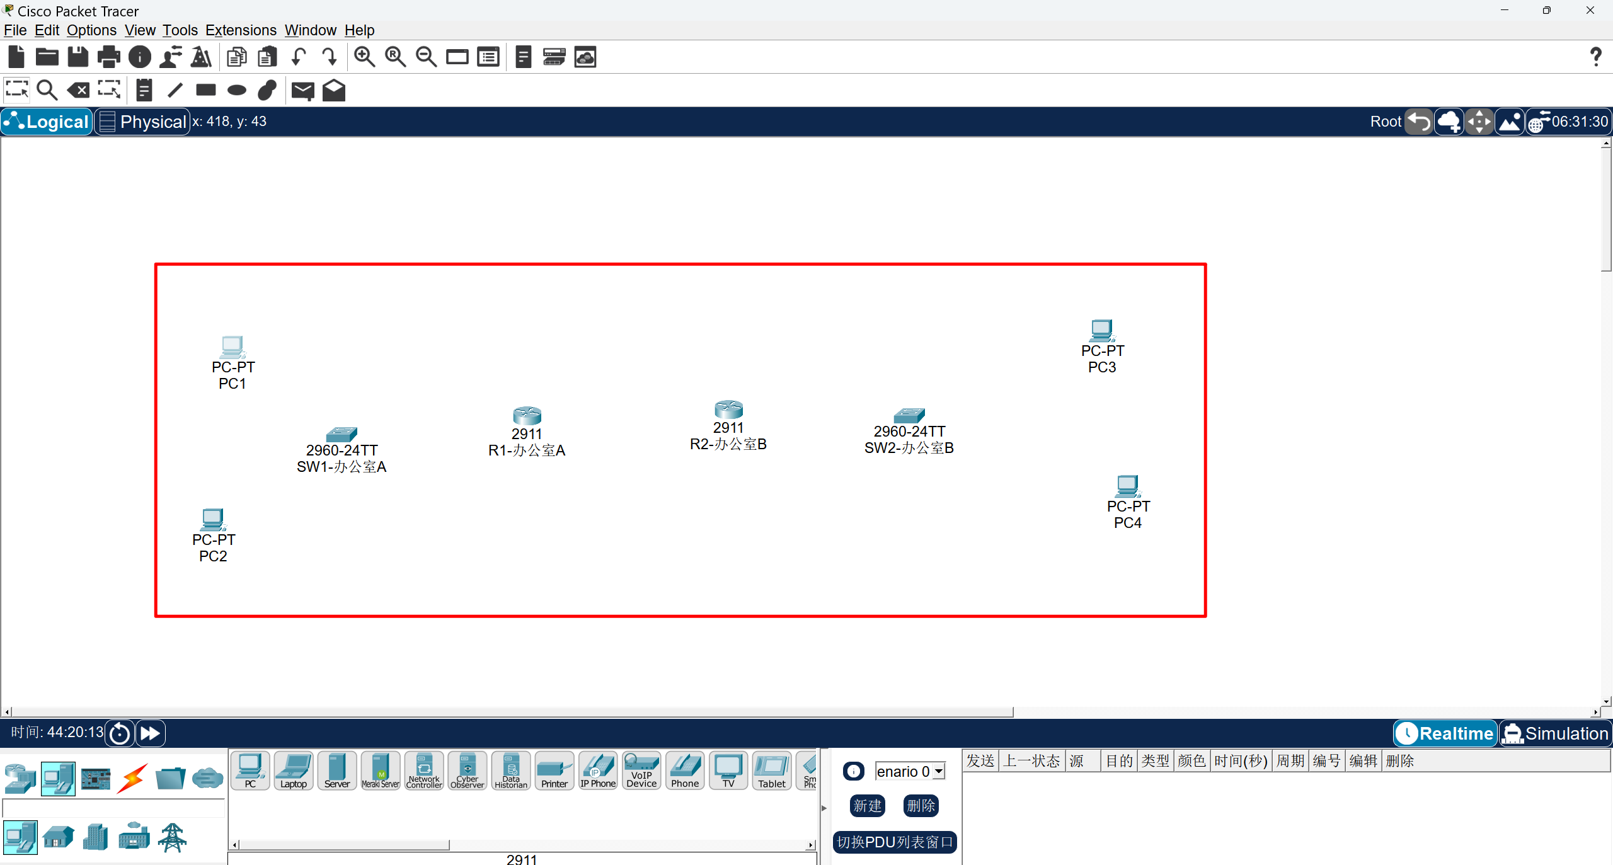The image size is (1613, 865).
Task: Zoom out of the workspace
Action: click(x=427, y=57)
